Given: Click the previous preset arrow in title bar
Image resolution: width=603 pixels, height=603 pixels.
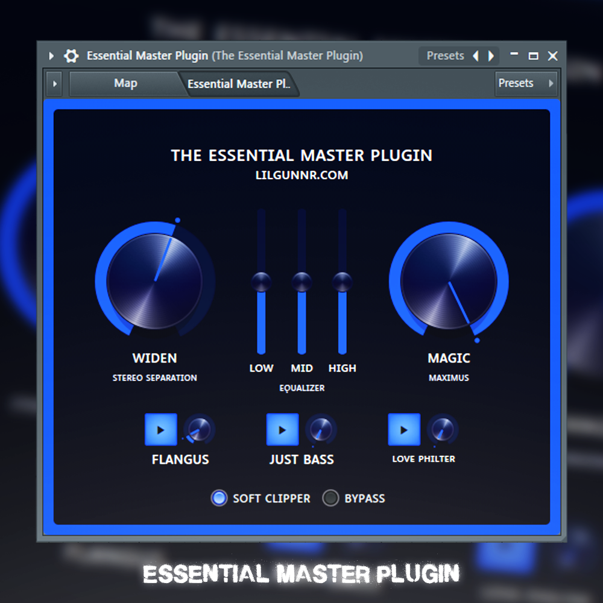Looking at the screenshot, I should (476, 56).
